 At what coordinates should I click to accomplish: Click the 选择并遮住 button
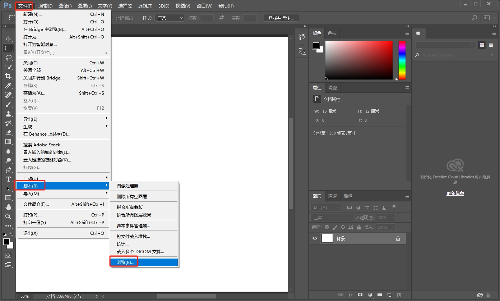click(x=281, y=18)
